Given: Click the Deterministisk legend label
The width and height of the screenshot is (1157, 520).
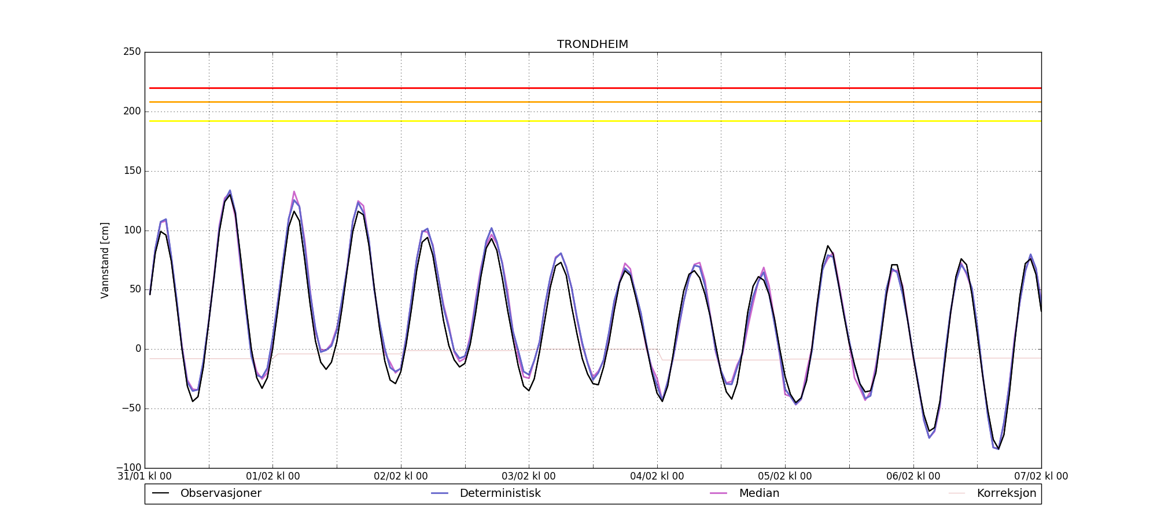Looking at the screenshot, I should click(x=500, y=493).
